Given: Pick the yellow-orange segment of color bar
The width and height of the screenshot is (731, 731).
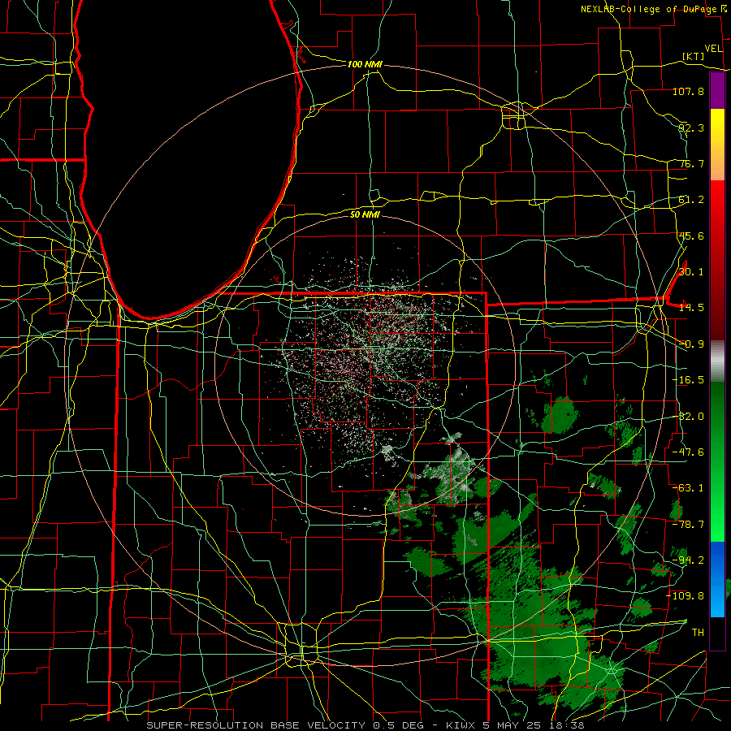Looking at the screenshot, I should [x=717, y=145].
